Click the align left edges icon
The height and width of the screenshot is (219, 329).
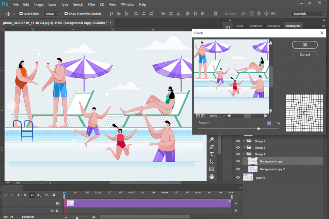pyautogui.click(x=136, y=14)
